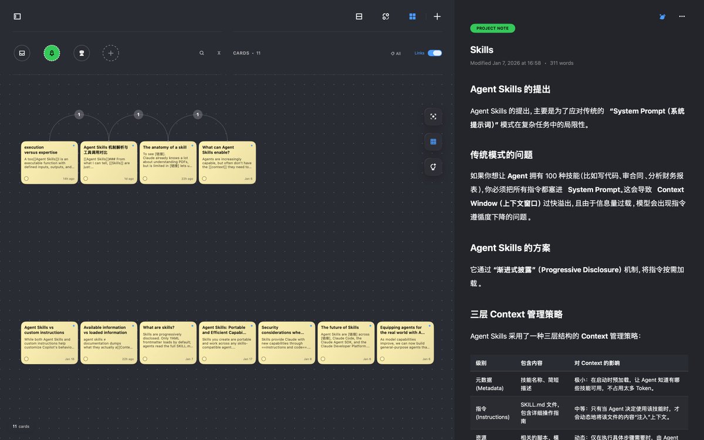Image resolution: width=704 pixels, height=440 pixels.
Task: Open the robot workspace circle
Action: 82,53
